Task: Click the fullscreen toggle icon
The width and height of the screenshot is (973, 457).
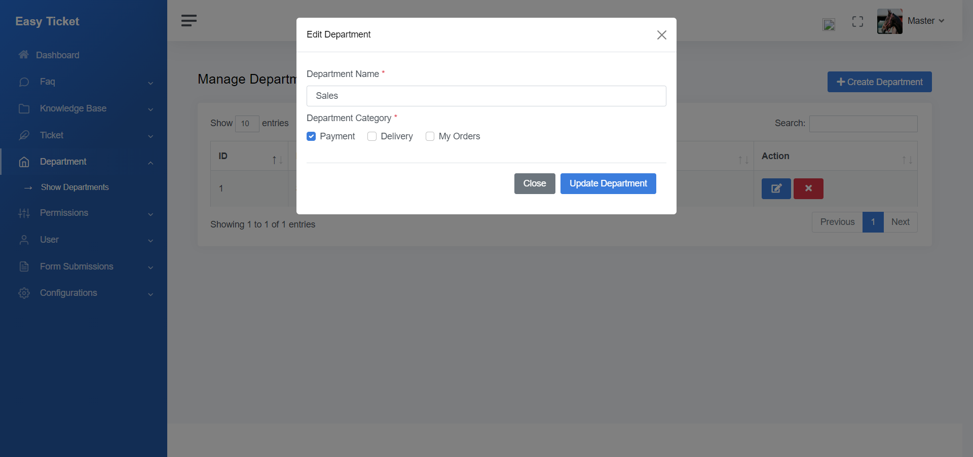Action: pyautogui.click(x=857, y=21)
